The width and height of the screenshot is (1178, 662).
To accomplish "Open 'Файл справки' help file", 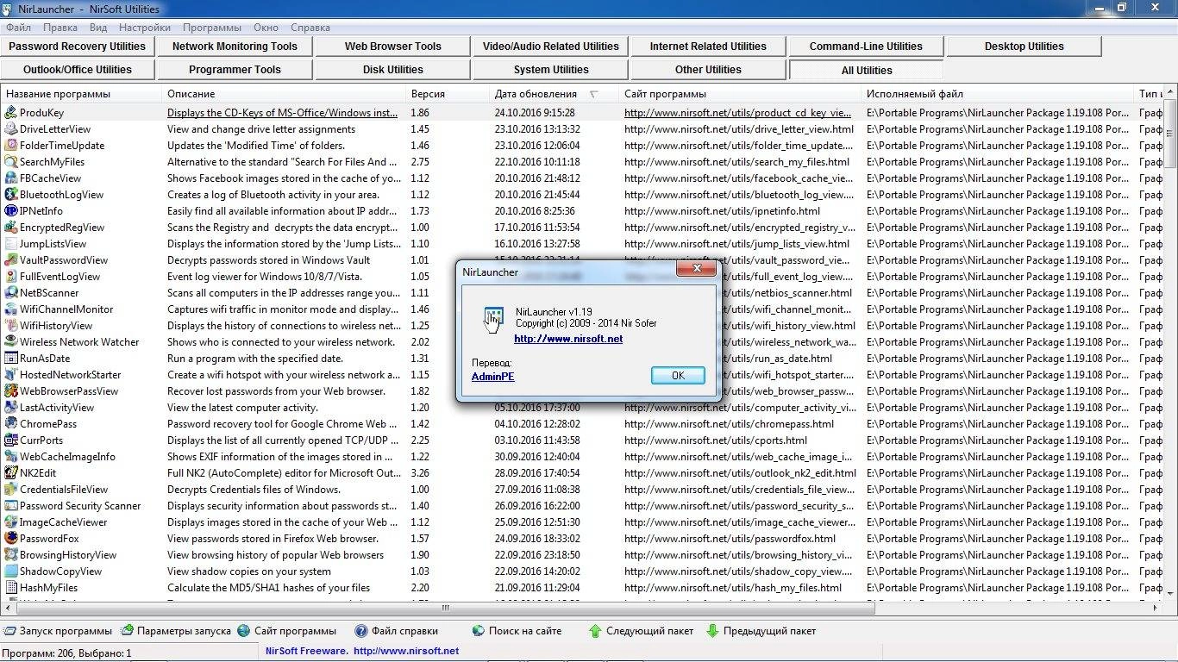I will [397, 631].
